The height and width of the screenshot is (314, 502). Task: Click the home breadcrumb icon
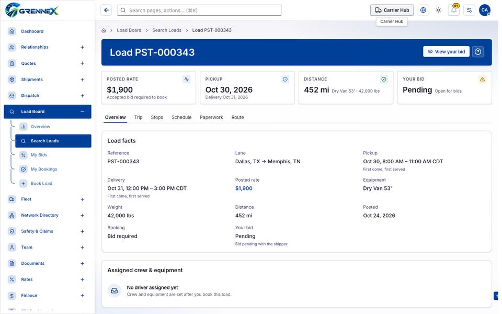pyautogui.click(x=104, y=30)
